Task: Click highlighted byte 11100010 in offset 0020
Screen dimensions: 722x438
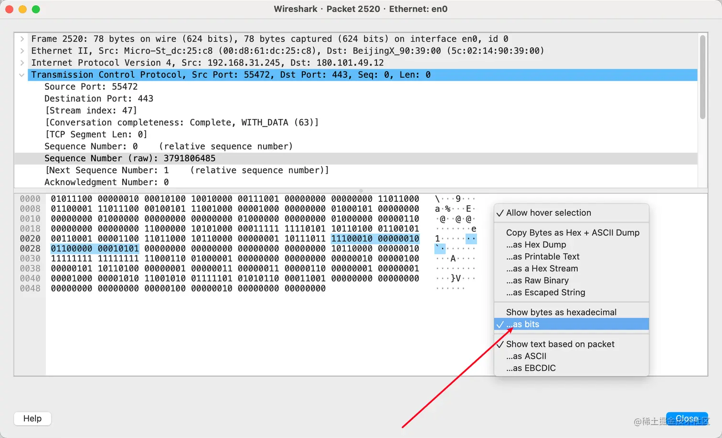Action: [352, 239]
